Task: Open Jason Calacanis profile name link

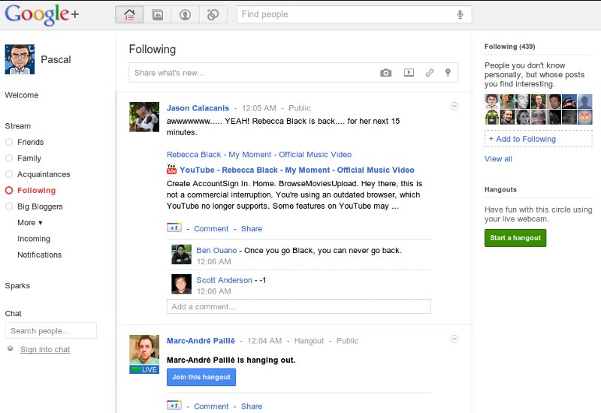Action: [x=198, y=108]
